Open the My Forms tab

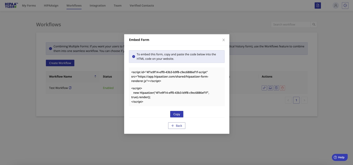coord(29,6)
